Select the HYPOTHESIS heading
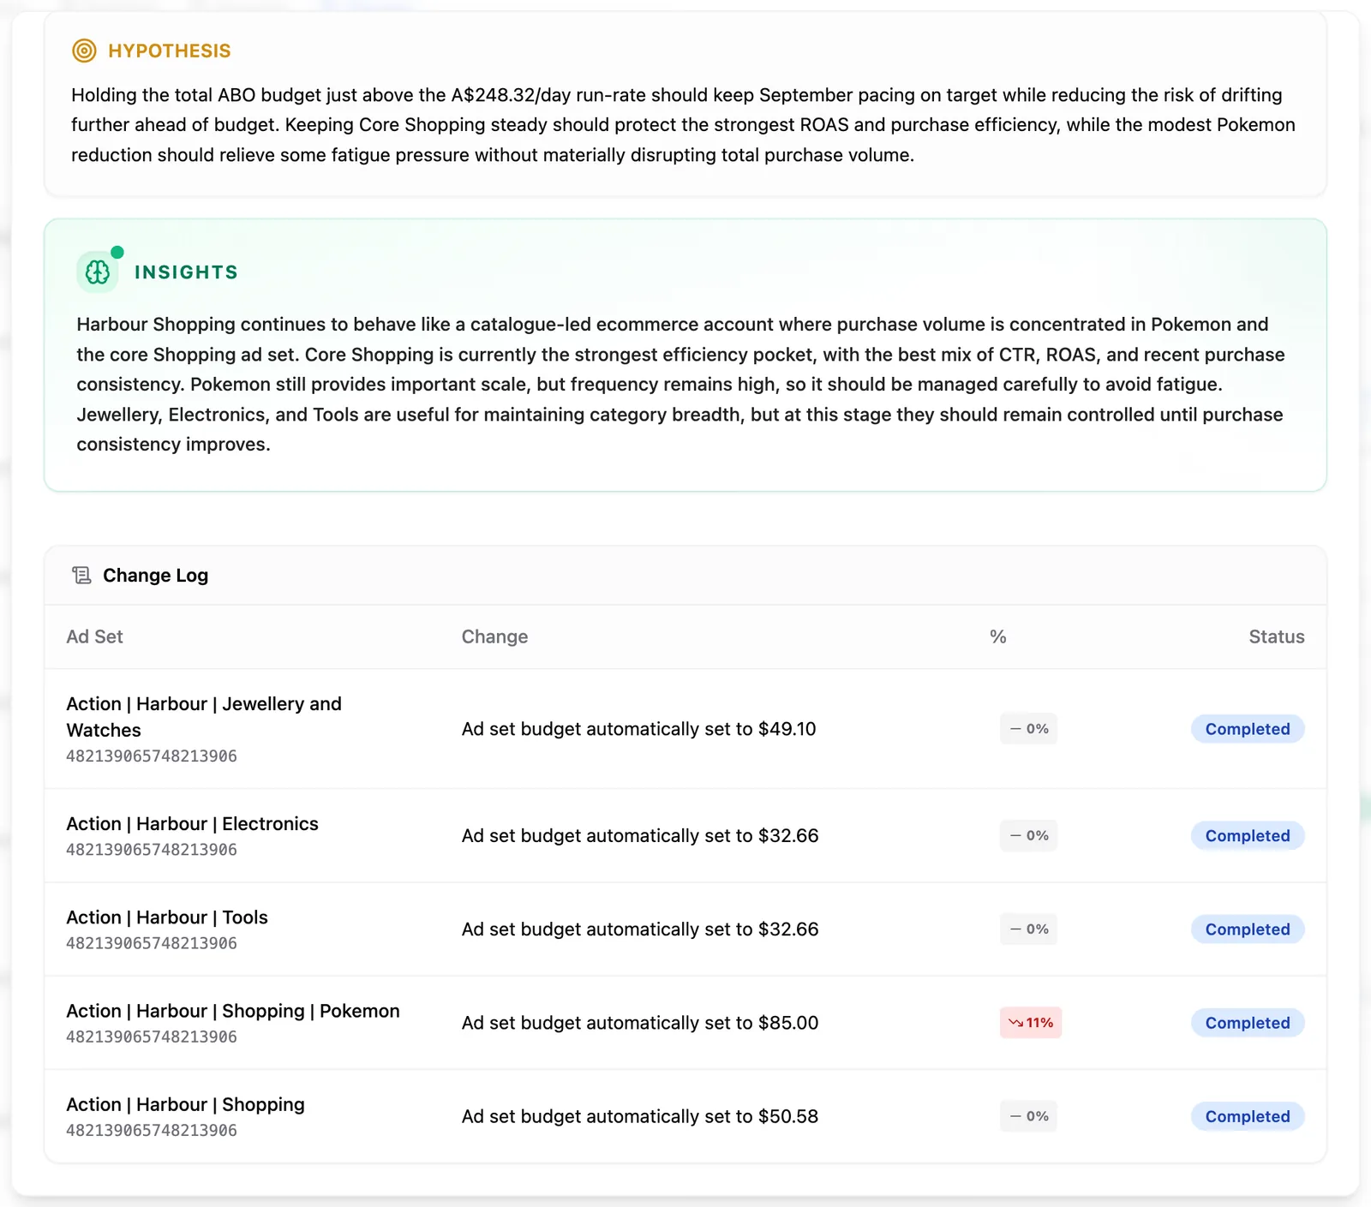The width and height of the screenshot is (1371, 1207). [170, 51]
